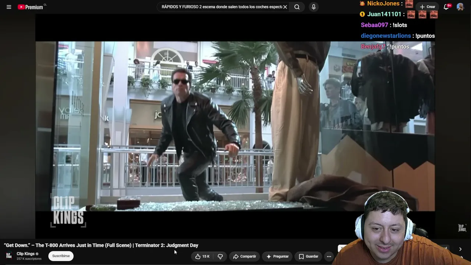Like the video with 15 K likes

(202, 256)
